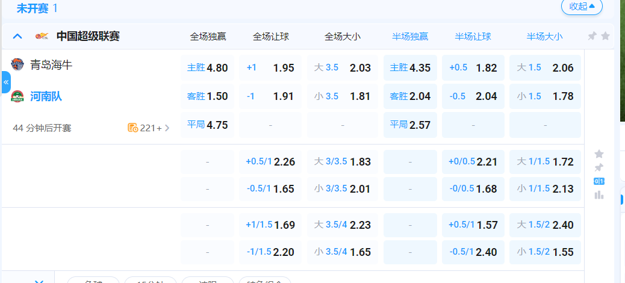Click the 青岛海牛 team logo
Image resolution: width=625 pixels, height=283 pixels.
coord(17,64)
